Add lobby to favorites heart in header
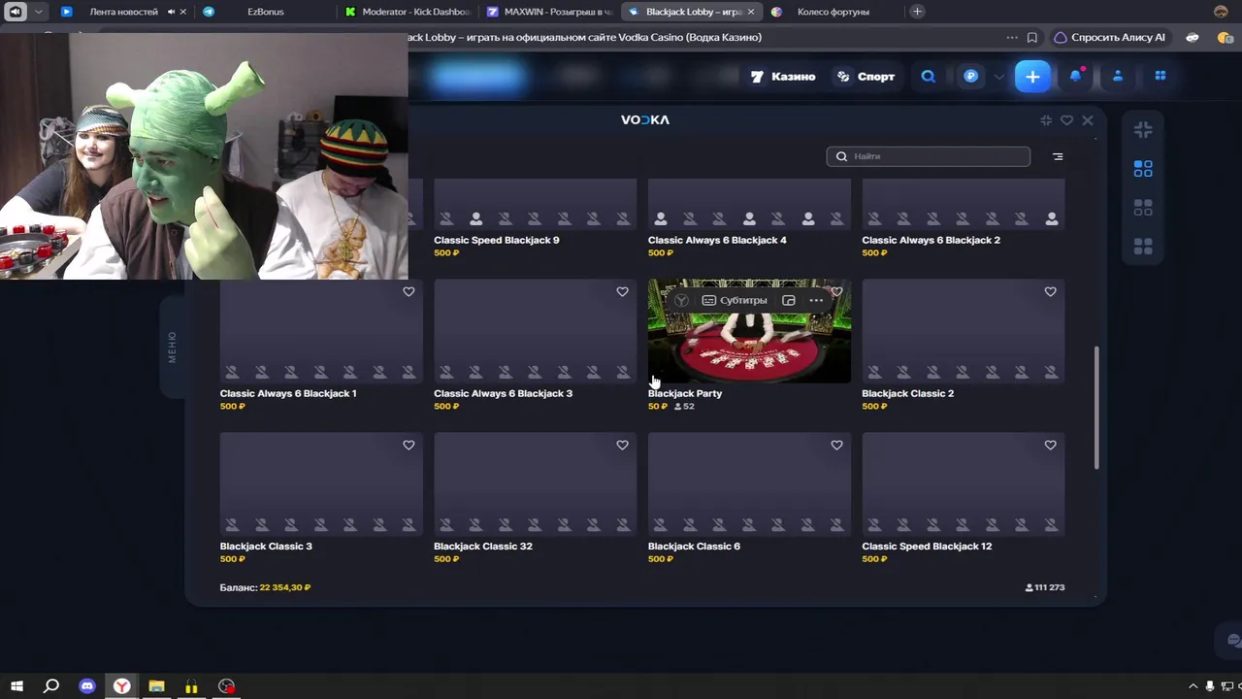This screenshot has height=699, width=1242. (1066, 120)
